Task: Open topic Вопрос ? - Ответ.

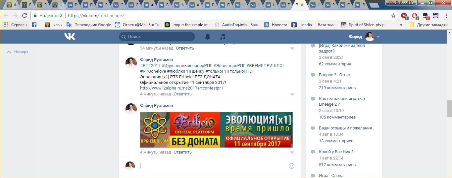Action: point(335,75)
